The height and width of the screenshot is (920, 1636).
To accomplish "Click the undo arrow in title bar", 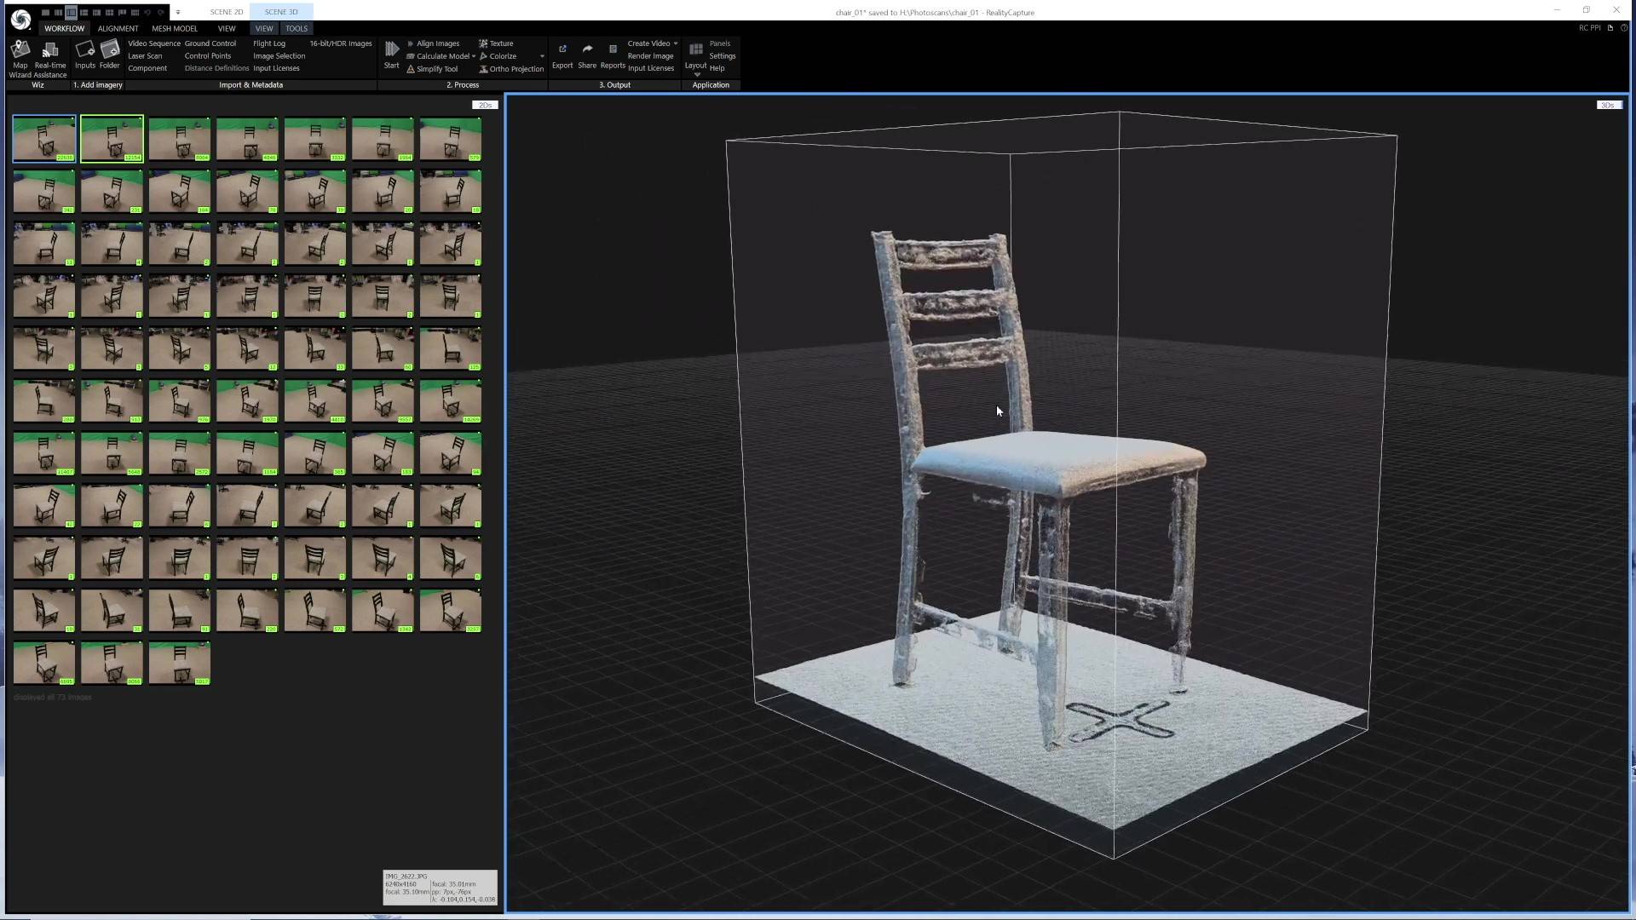I will (147, 12).
